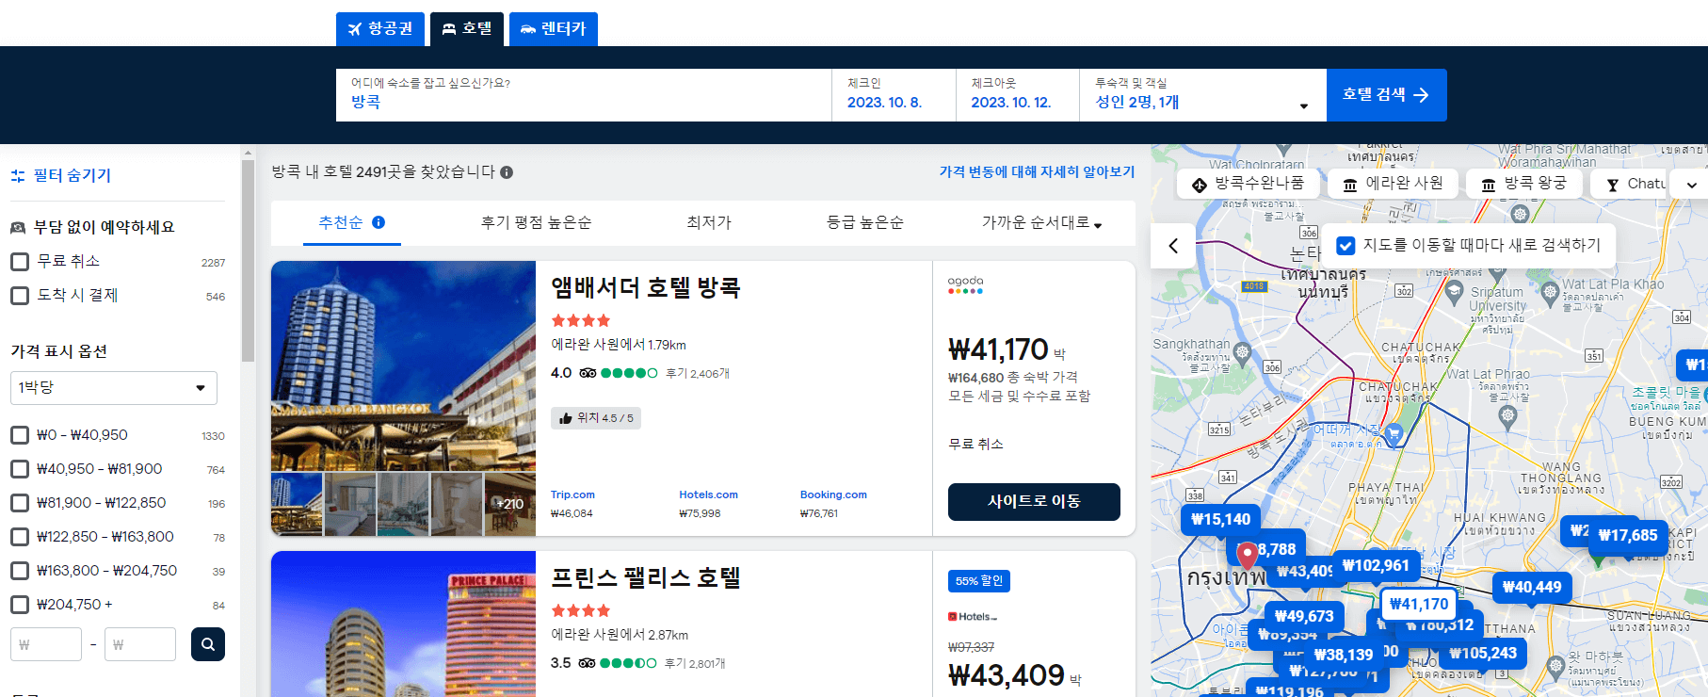
Task: Click the 55% 할인 discount badge
Action: pos(979,581)
